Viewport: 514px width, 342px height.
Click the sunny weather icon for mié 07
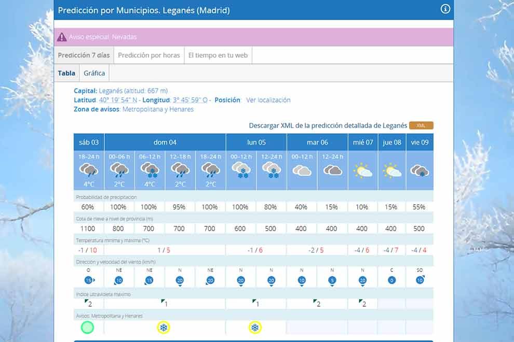[x=362, y=170]
